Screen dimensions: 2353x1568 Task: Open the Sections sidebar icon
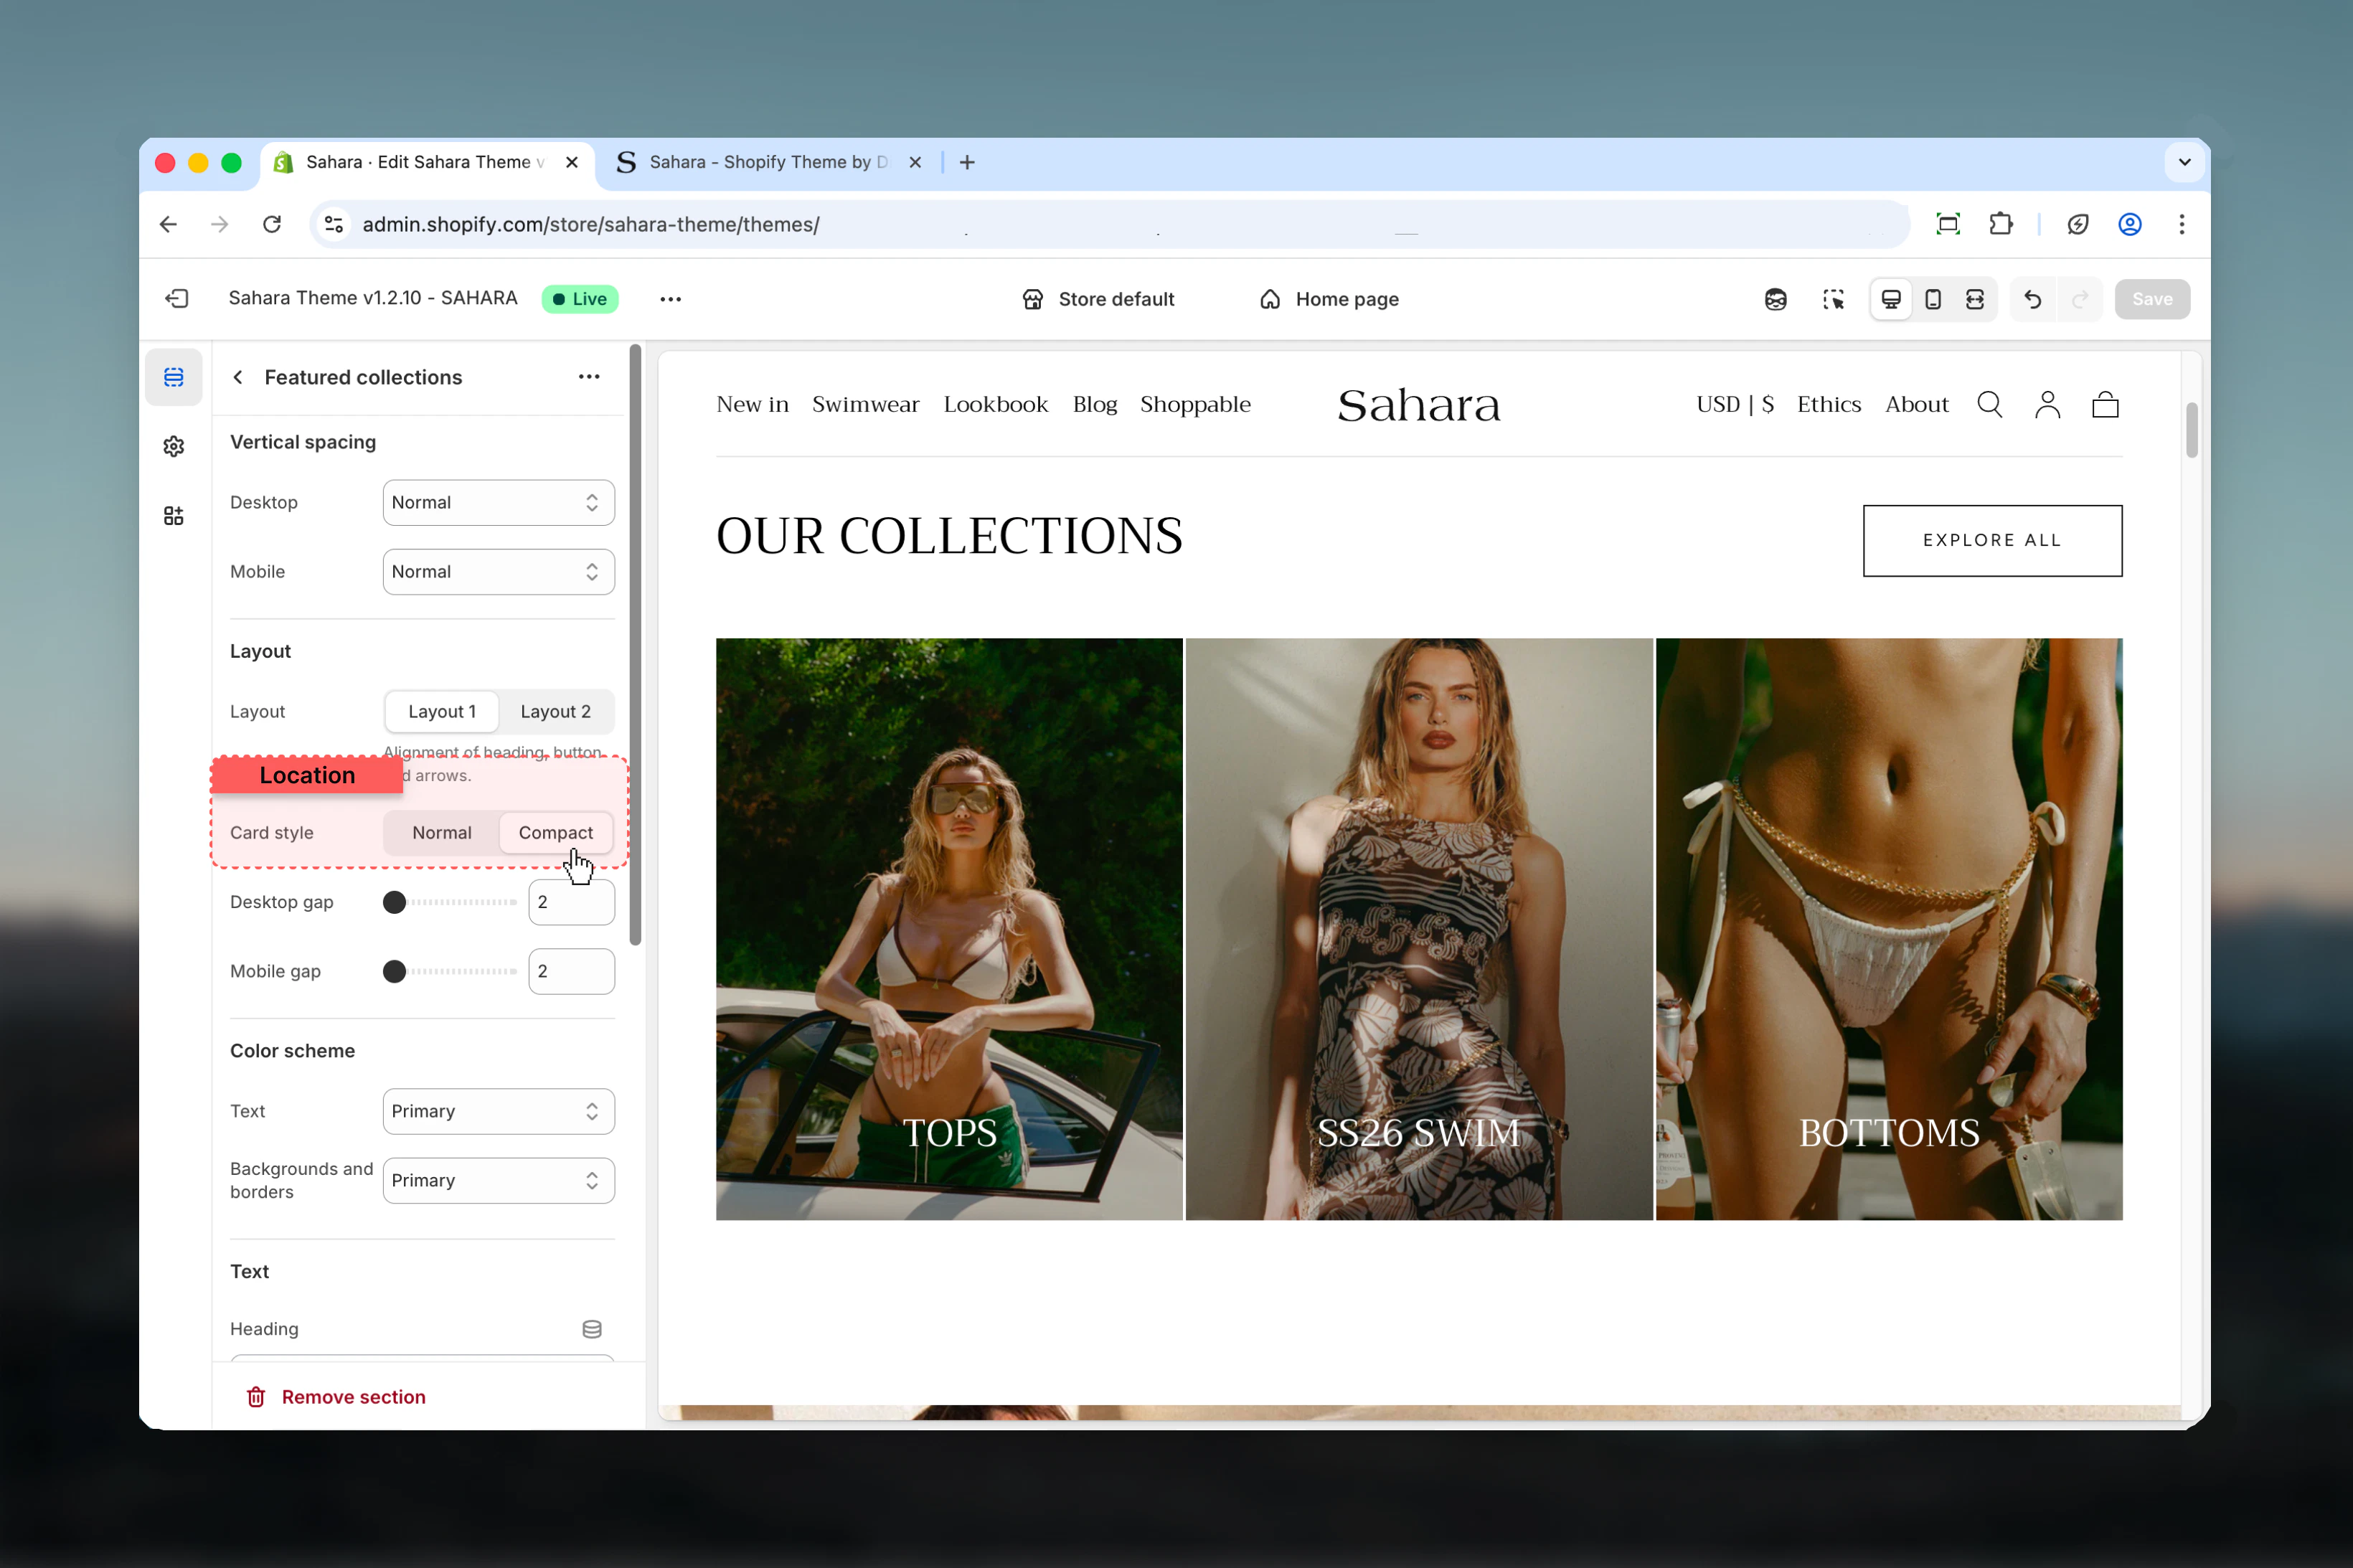coord(174,377)
